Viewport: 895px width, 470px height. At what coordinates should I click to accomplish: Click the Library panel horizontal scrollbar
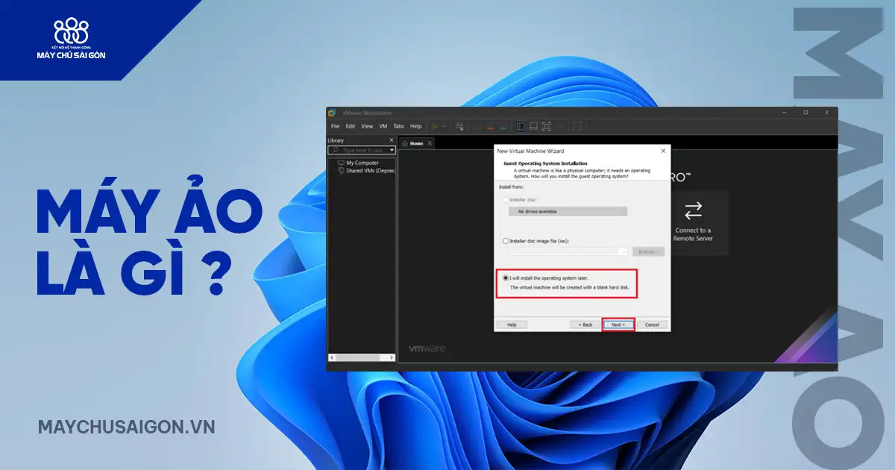point(362,358)
